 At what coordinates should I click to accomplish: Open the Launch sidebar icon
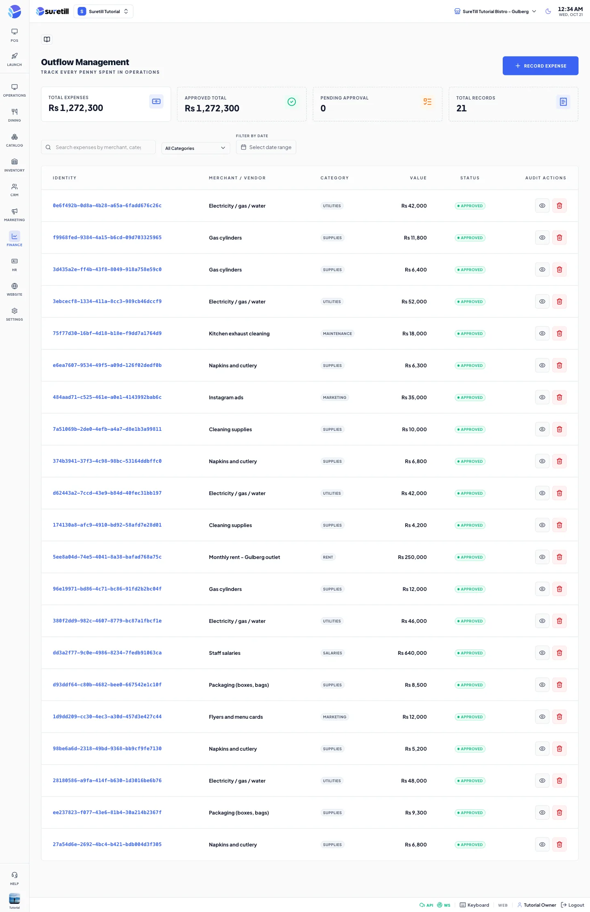[x=14, y=59]
